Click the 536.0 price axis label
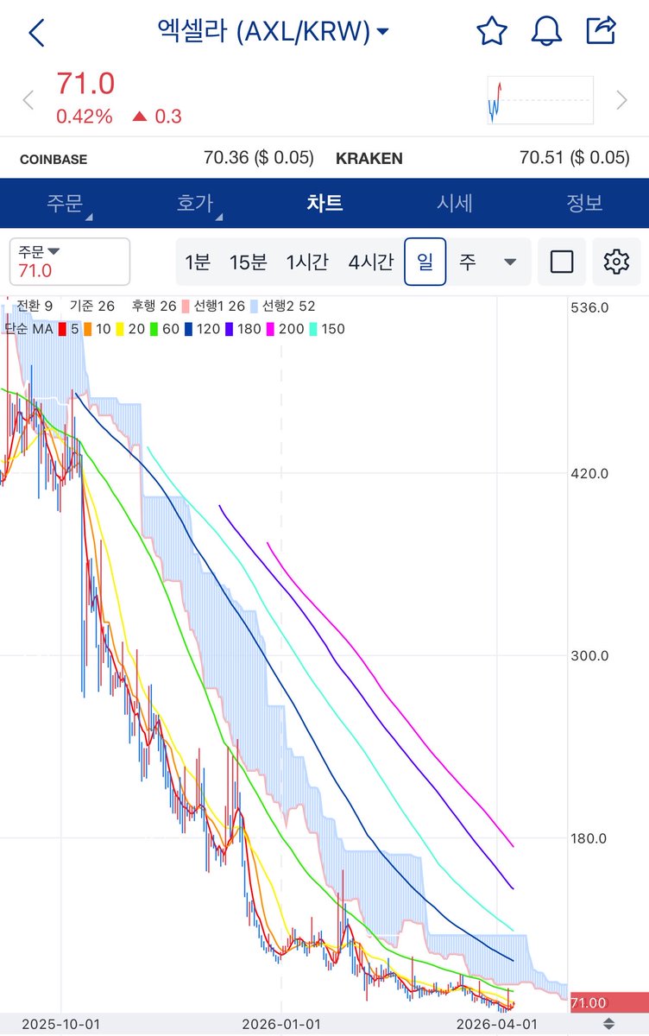Image resolution: width=649 pixels, height=1036 pixels. pos(591,307)
